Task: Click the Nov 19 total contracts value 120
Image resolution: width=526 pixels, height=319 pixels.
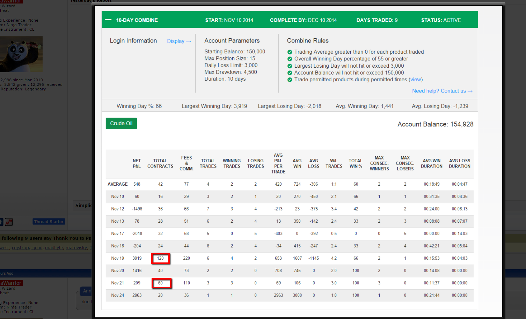Action: [x=160, y=258]
